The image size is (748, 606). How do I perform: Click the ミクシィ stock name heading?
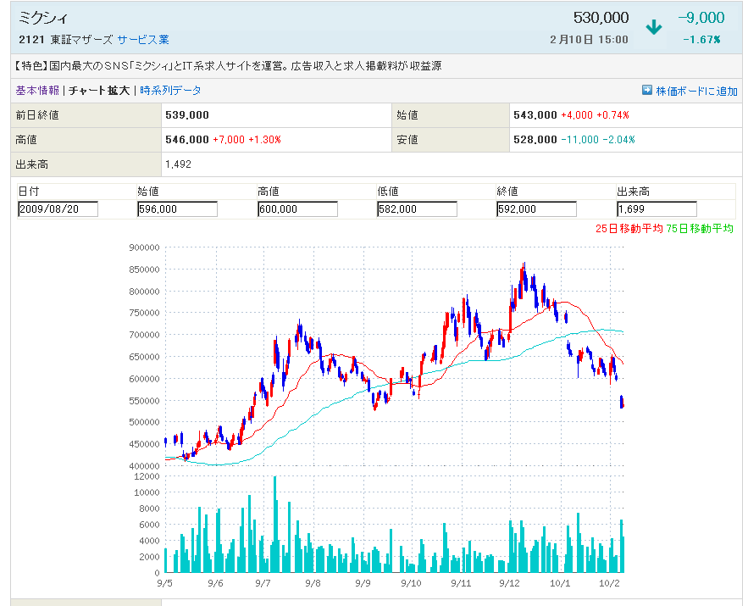point(44,18)
